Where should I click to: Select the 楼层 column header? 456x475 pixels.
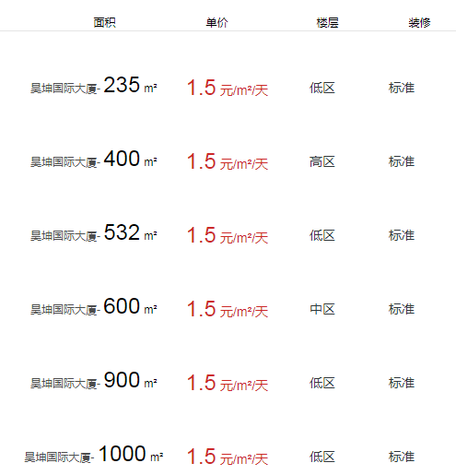327,23
